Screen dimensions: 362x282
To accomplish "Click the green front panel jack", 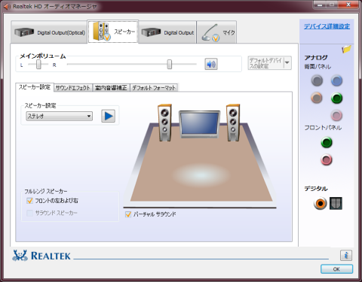I will [x=327, y=142].
